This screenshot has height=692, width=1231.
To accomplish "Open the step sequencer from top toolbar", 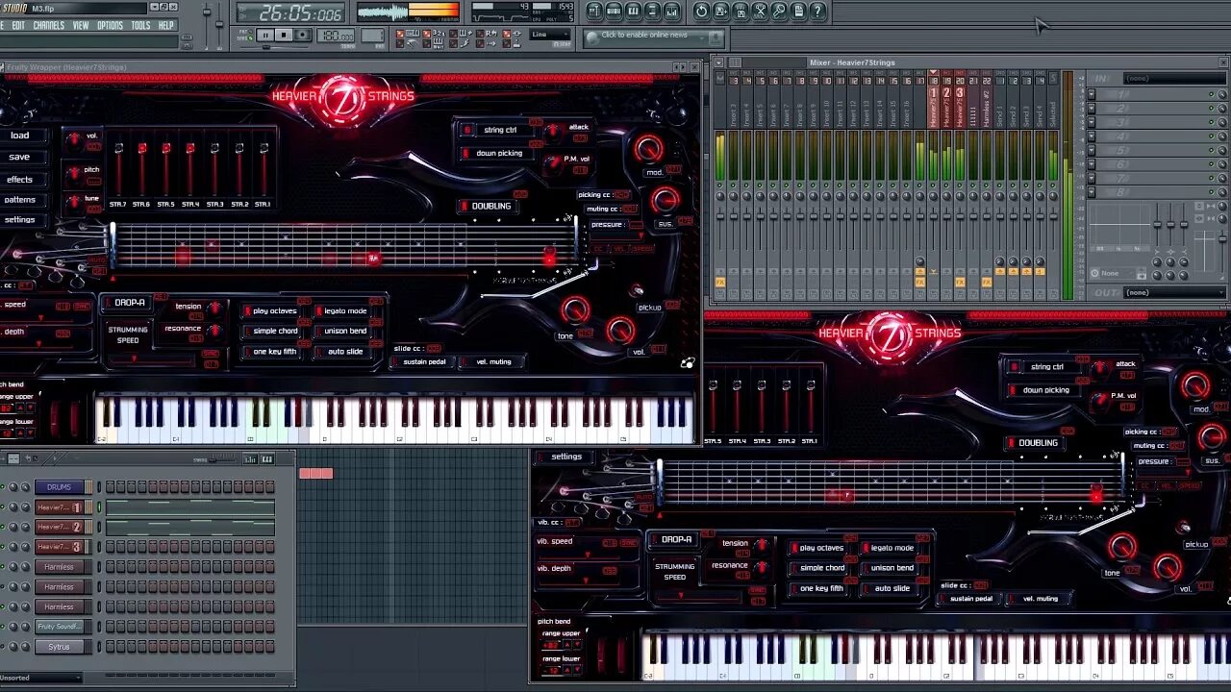I will (x=614, y=12).
